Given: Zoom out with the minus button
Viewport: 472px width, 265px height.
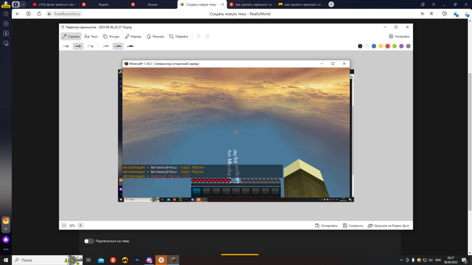Looking at the screenshot, I should (x=64, y=225).
